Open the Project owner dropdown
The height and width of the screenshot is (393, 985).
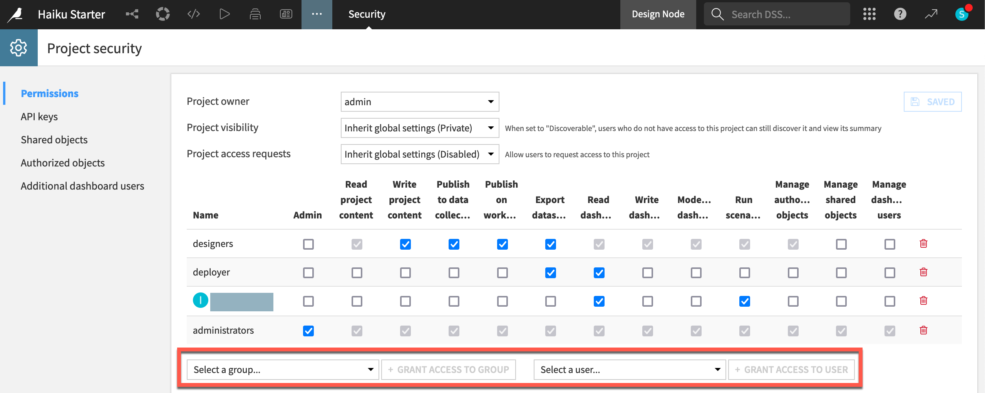(419, 102)
